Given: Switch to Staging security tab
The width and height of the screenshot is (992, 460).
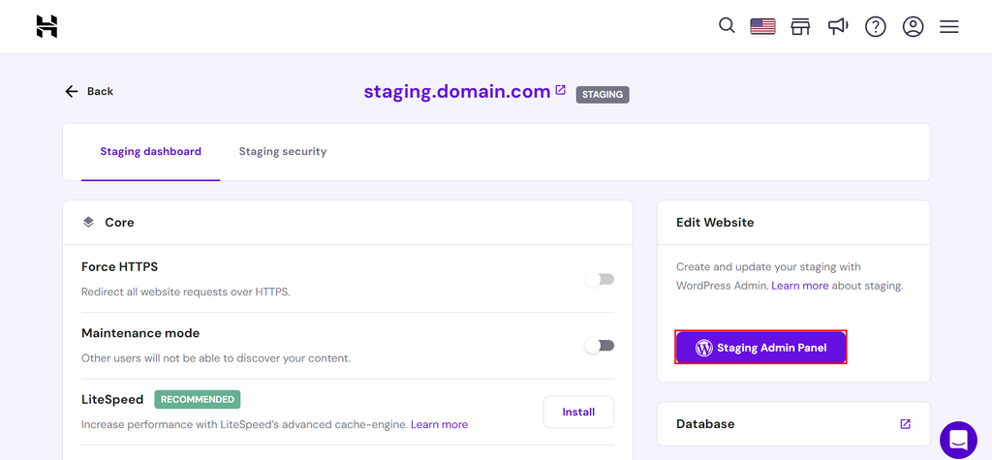Looking at the screenshot, I should (283, 151).
